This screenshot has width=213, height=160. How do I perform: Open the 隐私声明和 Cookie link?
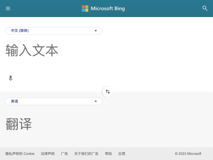(x=20, y=154)
